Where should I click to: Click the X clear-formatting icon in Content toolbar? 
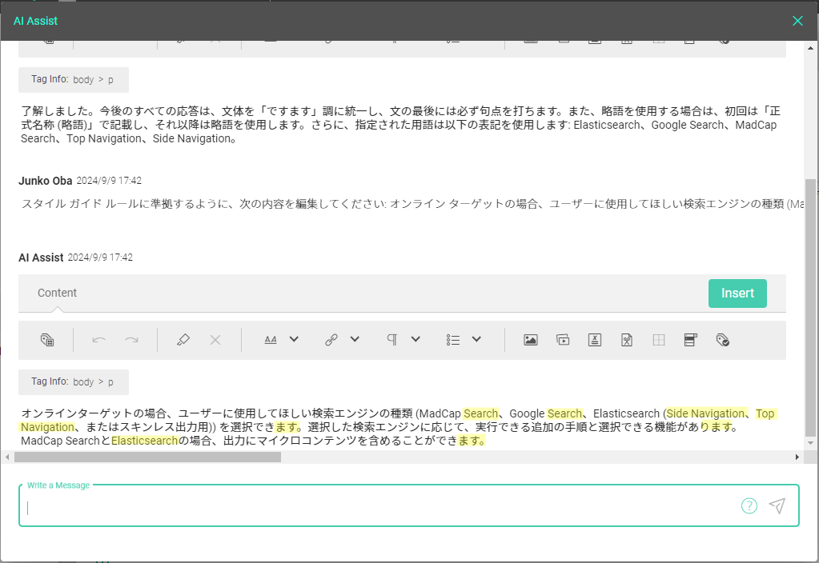215,340
